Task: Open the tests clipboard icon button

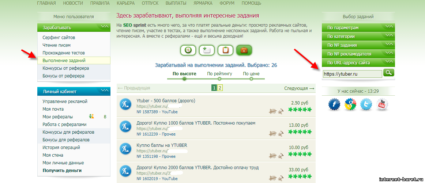Action: click(x=226, y=50)
